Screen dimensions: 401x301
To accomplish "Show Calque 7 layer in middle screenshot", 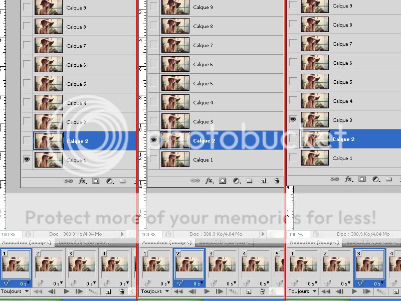I will pos(153,45).
